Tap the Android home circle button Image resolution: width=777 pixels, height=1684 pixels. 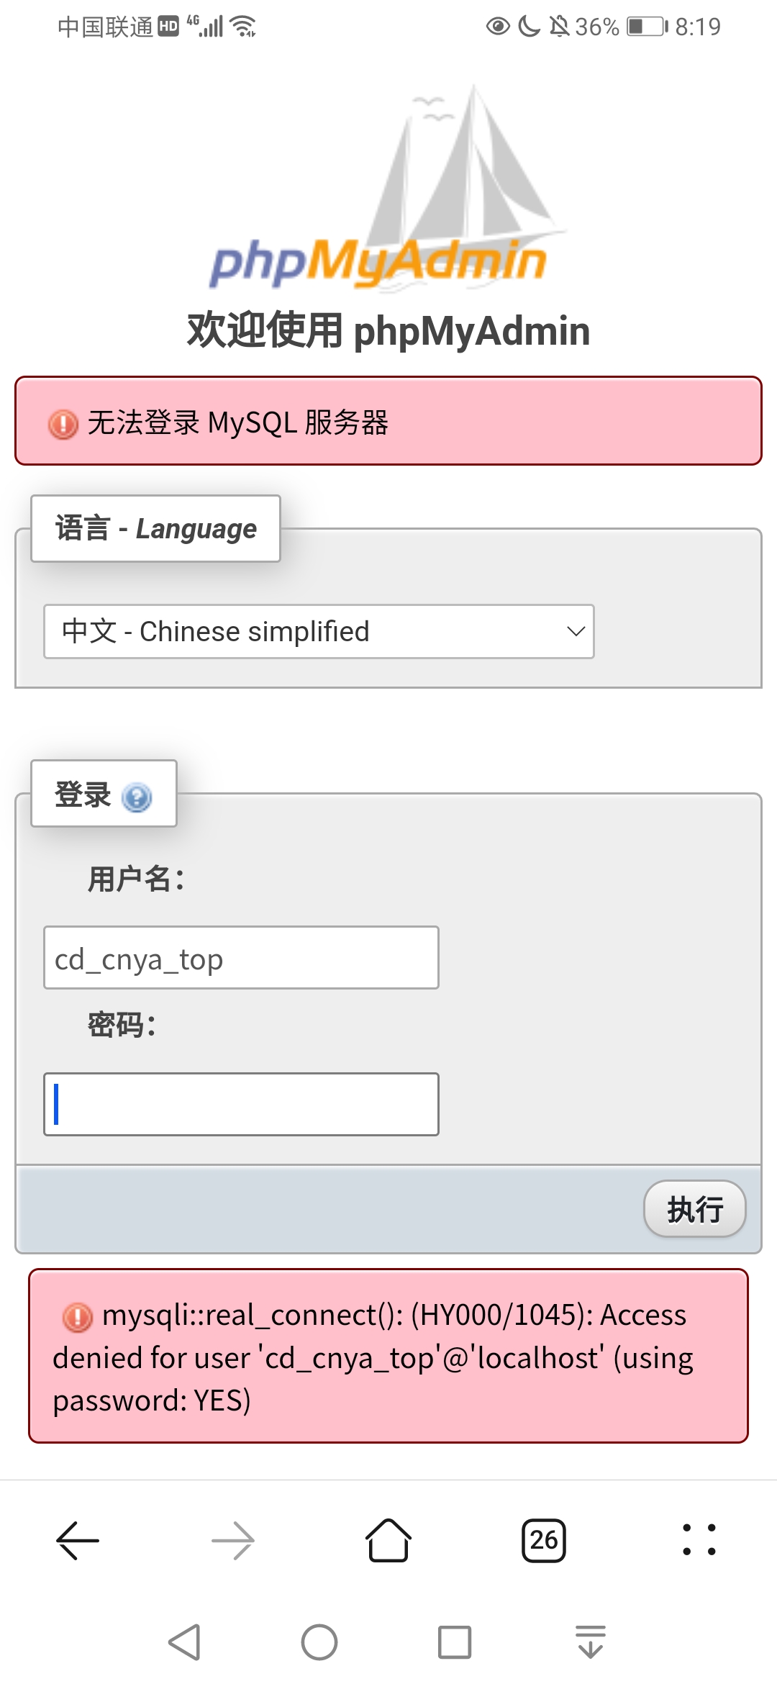pyautogui.click(x=318, y=1643)
